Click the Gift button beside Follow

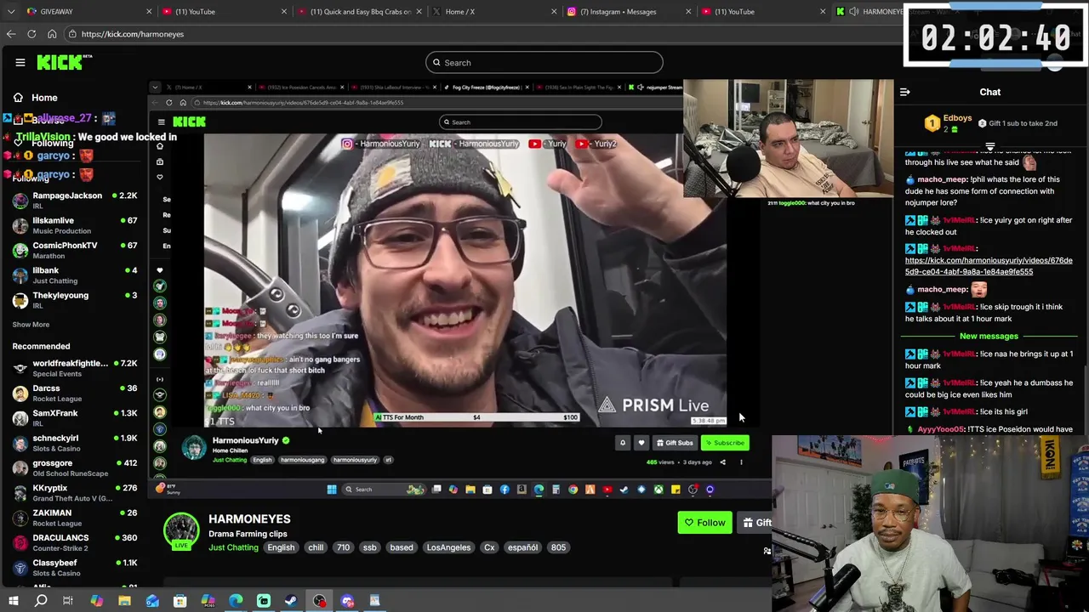(755, 523)
